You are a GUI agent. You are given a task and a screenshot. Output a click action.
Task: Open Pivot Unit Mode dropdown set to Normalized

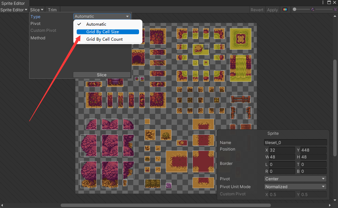click(295, 187)
